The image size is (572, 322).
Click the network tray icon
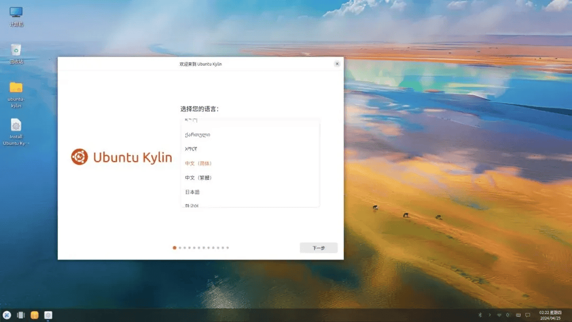click(x=499, y=315)
